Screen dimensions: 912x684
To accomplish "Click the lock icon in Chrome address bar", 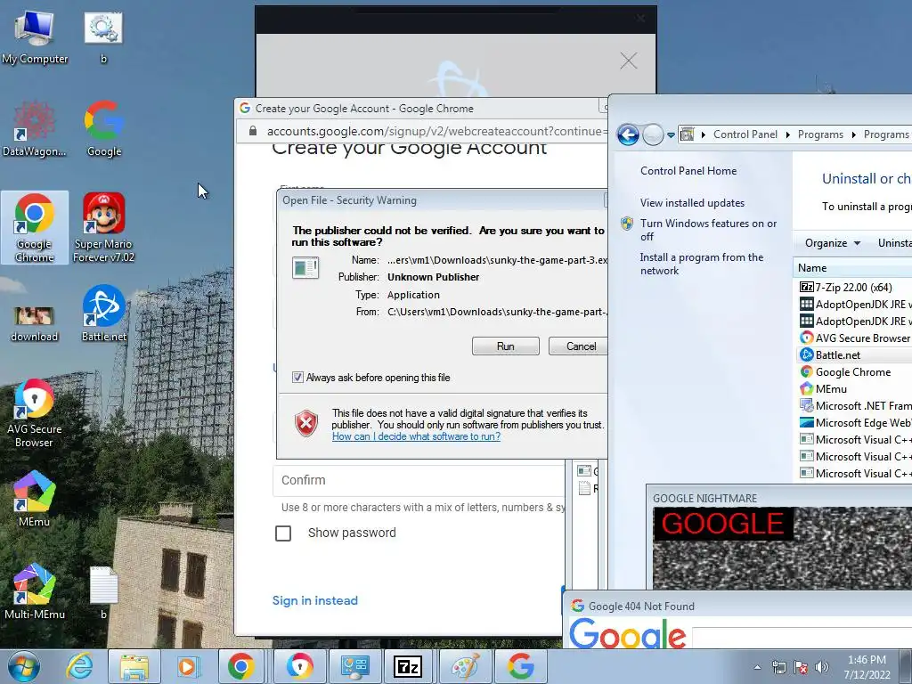I will coord(252,131).
